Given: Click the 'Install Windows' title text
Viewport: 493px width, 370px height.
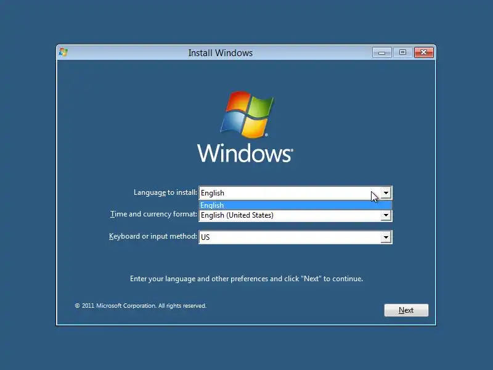Looking at the screenshot, I should [221, 53].
